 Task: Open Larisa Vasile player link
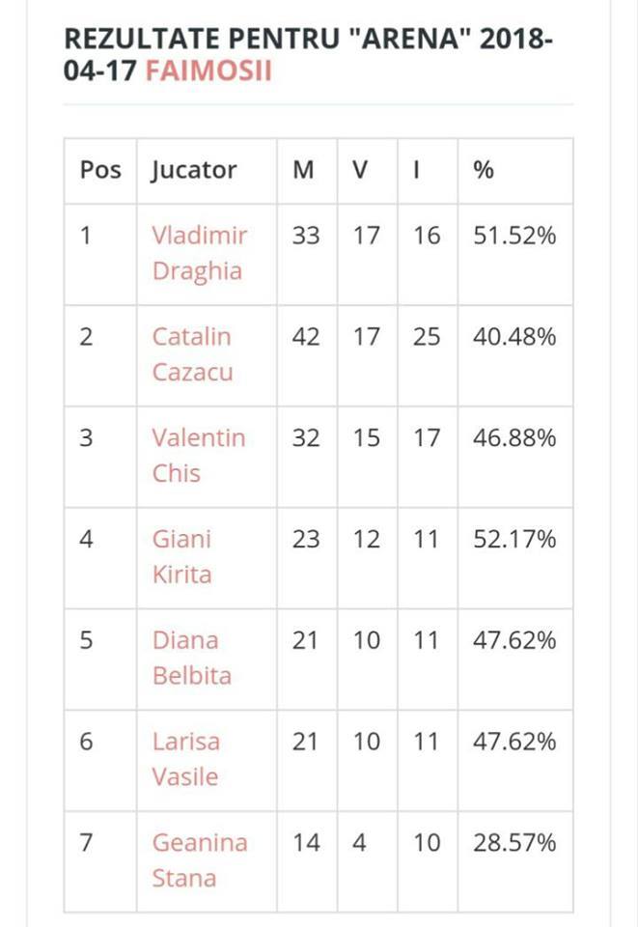tap(186, 759)
